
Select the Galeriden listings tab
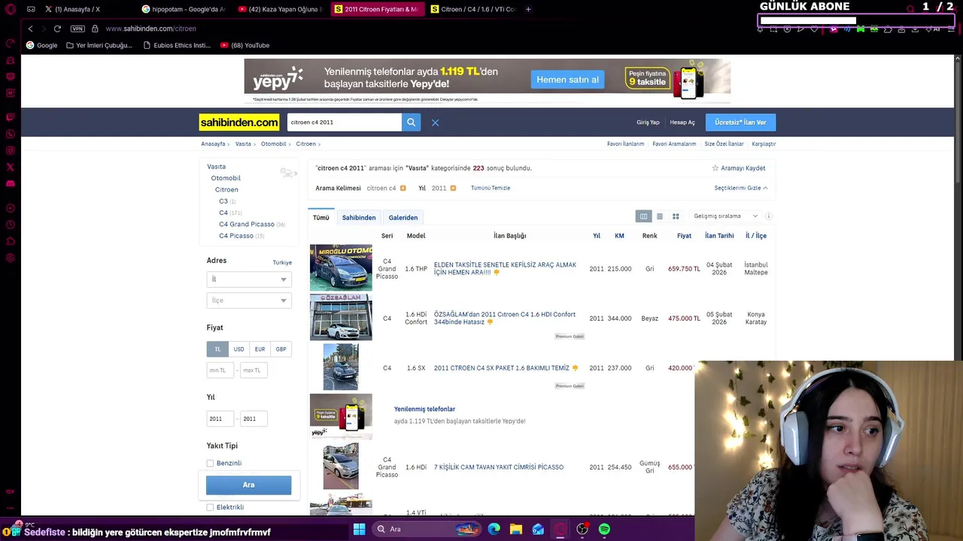click(403, 218)
